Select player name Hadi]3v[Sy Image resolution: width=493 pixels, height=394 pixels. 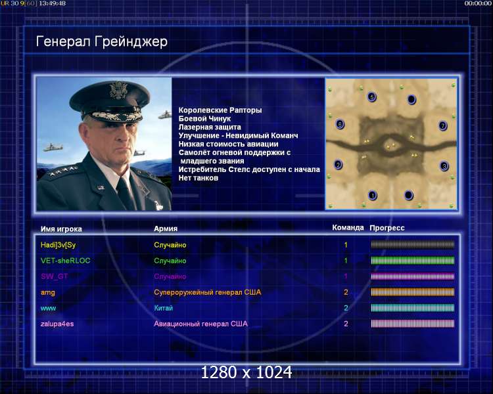tap(58, 245)
